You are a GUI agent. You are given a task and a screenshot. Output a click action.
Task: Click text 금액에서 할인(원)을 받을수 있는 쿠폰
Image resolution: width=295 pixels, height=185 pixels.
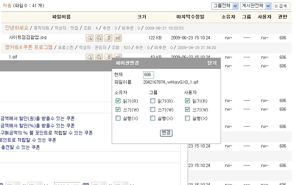pyautogui.click(x=38, y=118)
